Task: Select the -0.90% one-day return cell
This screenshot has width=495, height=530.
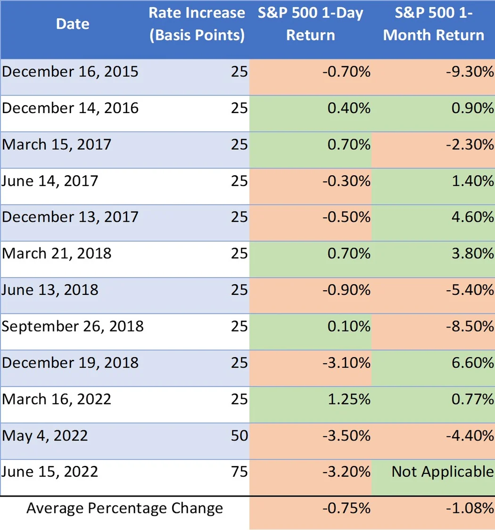Action: 346,289
